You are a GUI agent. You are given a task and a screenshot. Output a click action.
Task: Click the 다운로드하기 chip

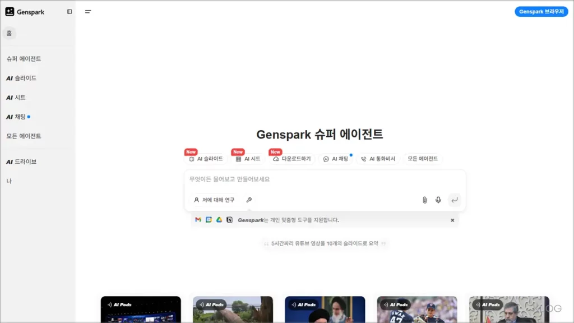[291, 159]
